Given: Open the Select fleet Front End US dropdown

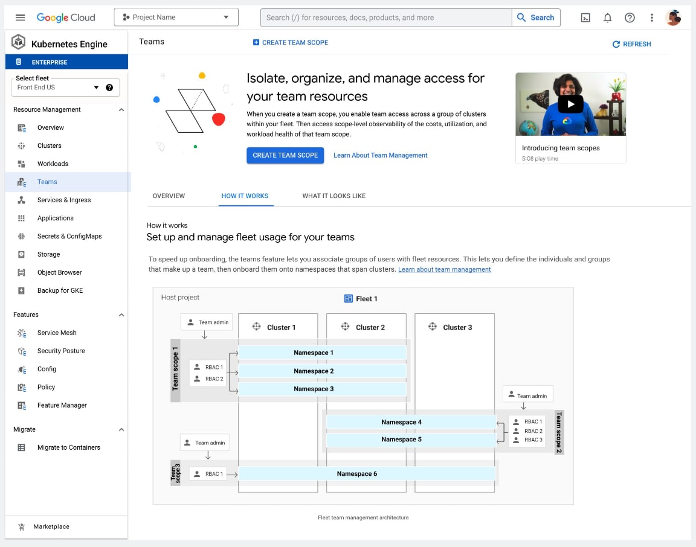Looking at the screenshot, I should click(x=66, y=88).
